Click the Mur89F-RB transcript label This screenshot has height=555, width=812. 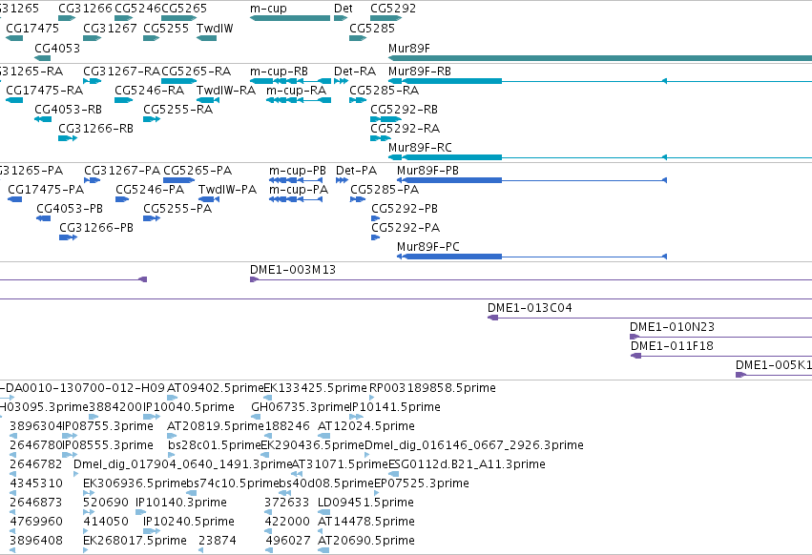pyautogui.click(x=420, y=71)
